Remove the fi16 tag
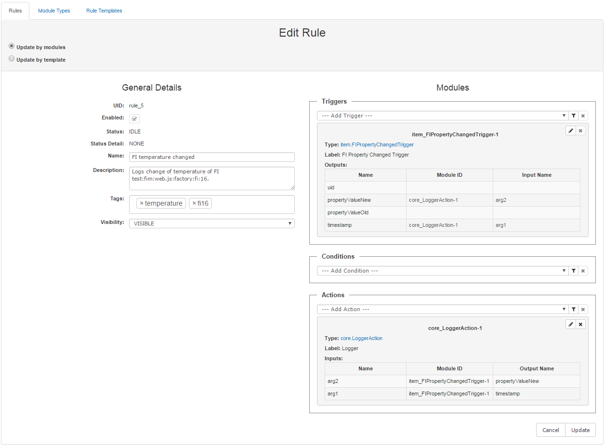 click(194, 203)
